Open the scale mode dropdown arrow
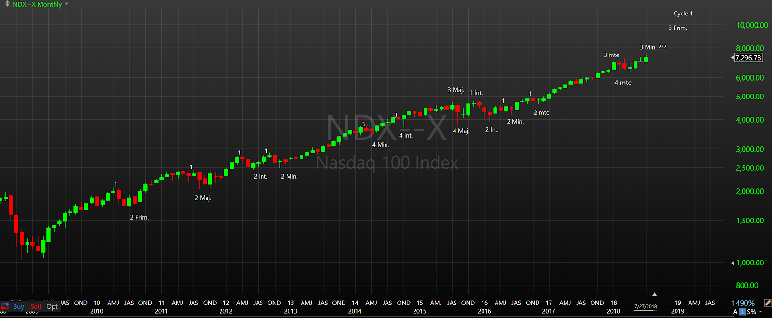772x318 pixels. (x=761, y=312)
